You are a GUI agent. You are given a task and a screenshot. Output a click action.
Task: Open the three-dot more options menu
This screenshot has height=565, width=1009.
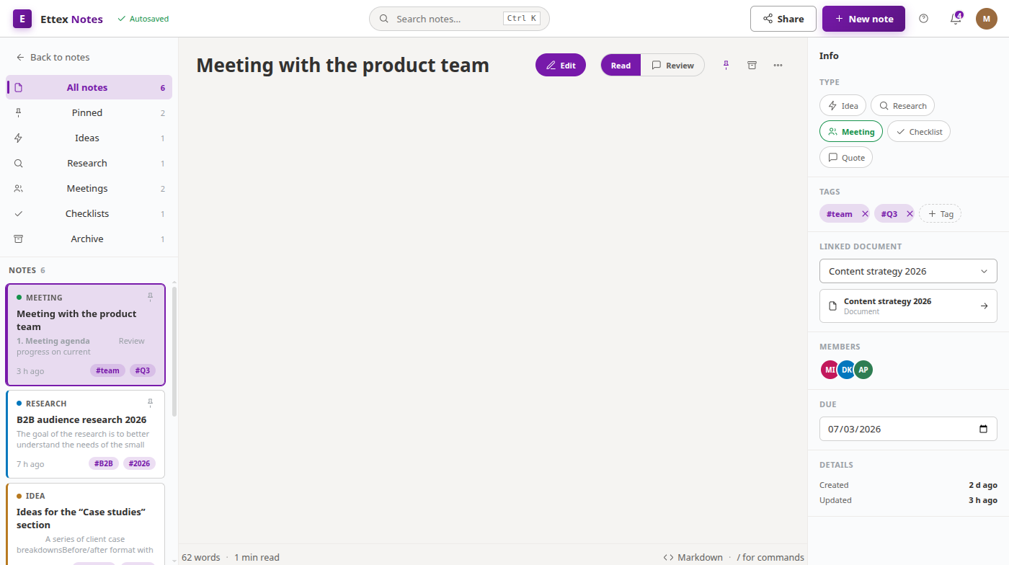[x=778, y=65]
